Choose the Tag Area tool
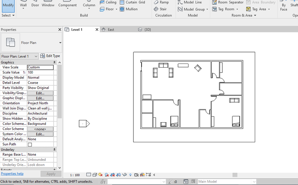This screenshot has height=185, width=298. 256,9
